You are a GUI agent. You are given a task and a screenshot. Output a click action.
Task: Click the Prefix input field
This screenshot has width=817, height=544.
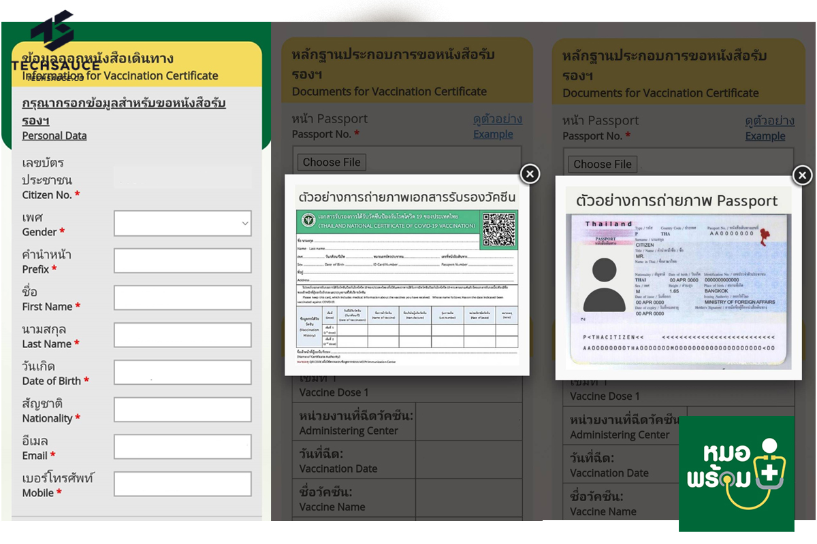click(x=182, y=260)
